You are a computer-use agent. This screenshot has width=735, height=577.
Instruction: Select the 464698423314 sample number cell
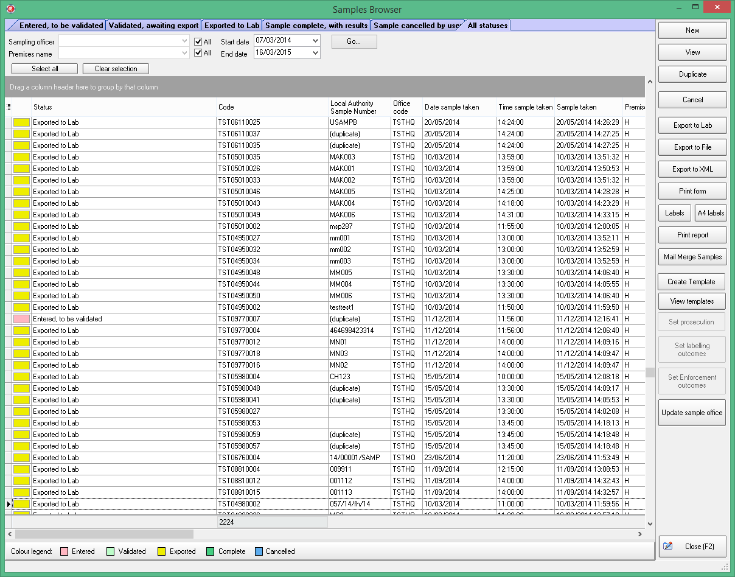[x=360, y=330]
